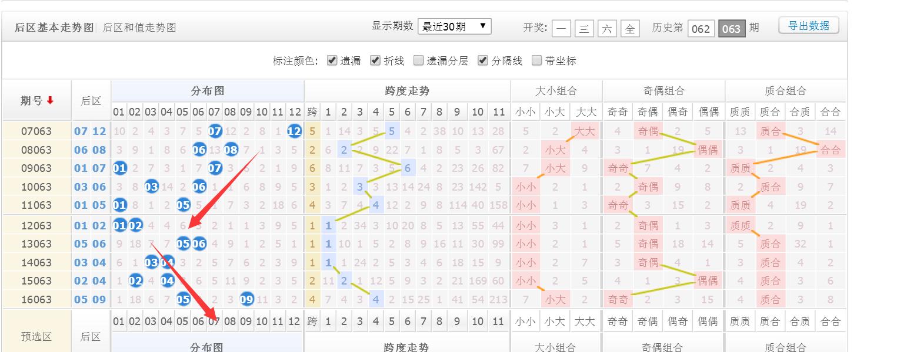
Task: Click the 02 ball in row 12063
Action: point(135,225)
